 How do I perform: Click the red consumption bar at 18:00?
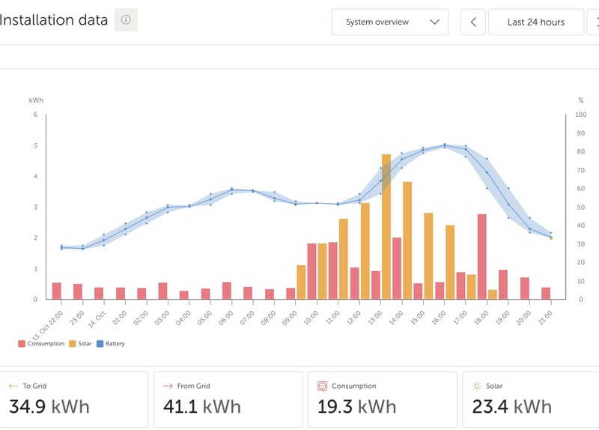481,256
